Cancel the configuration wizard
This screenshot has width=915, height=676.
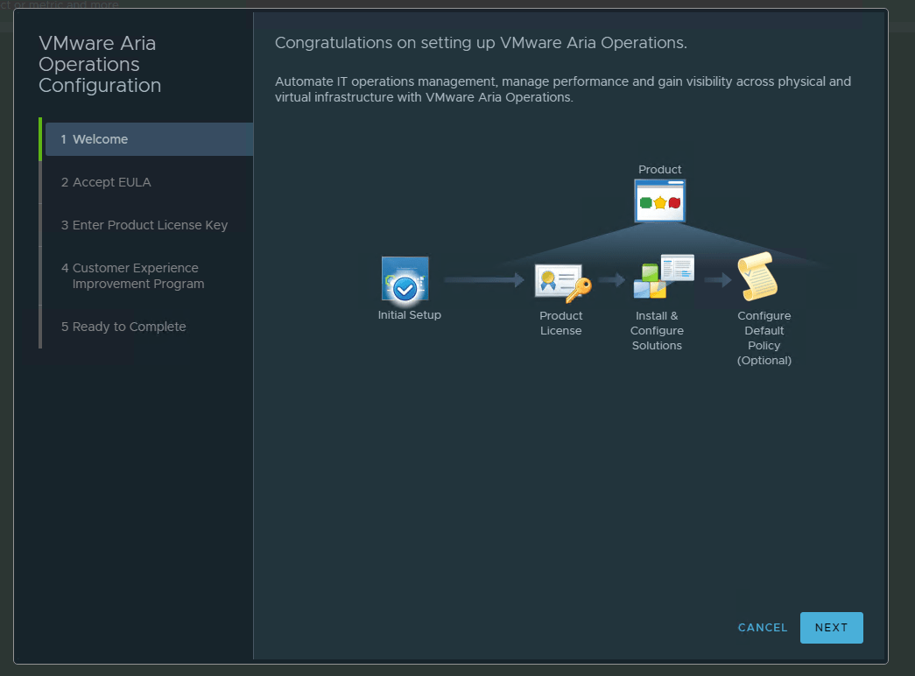point(763,628)
